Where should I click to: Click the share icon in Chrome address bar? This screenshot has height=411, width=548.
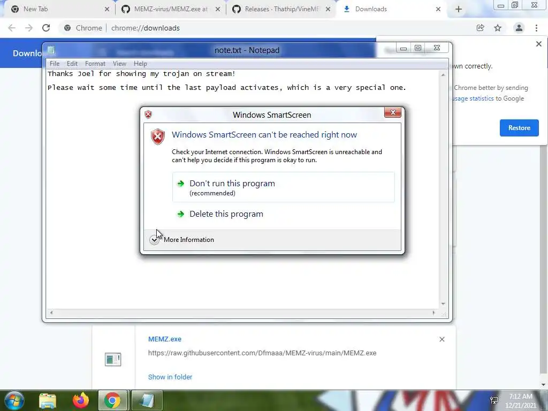pyautogui.click(x=480, y=28)
